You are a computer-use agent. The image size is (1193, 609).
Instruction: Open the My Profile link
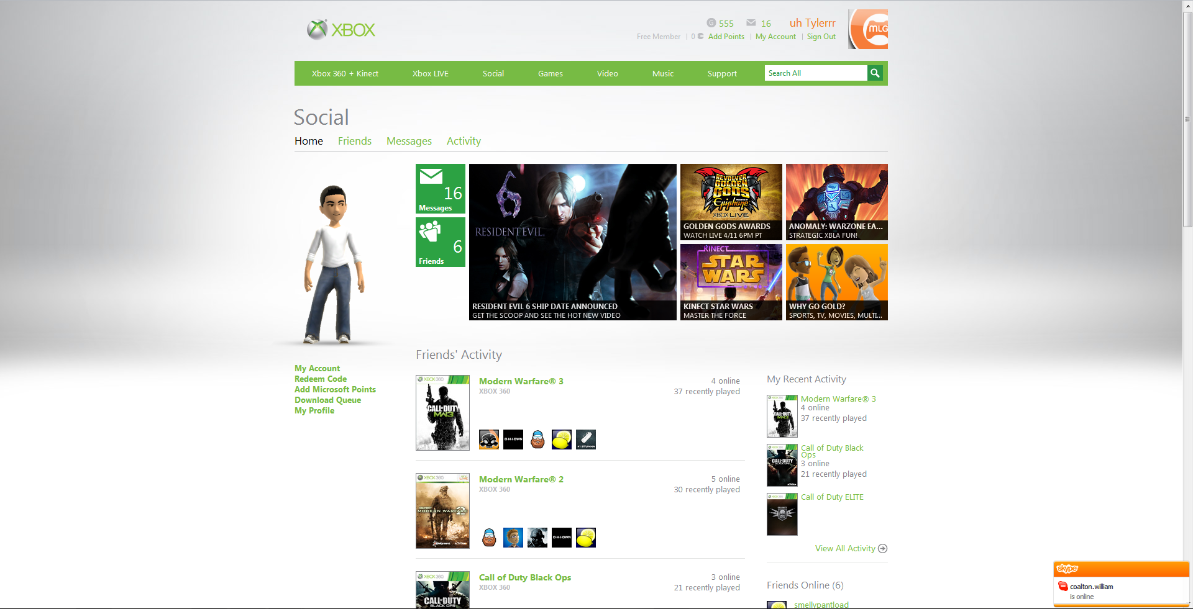point(314,410)
